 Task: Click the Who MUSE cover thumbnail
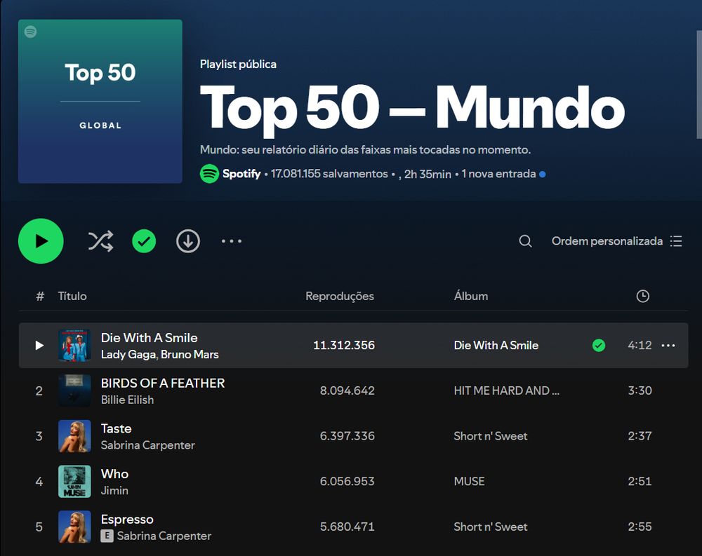click(75, 481)
